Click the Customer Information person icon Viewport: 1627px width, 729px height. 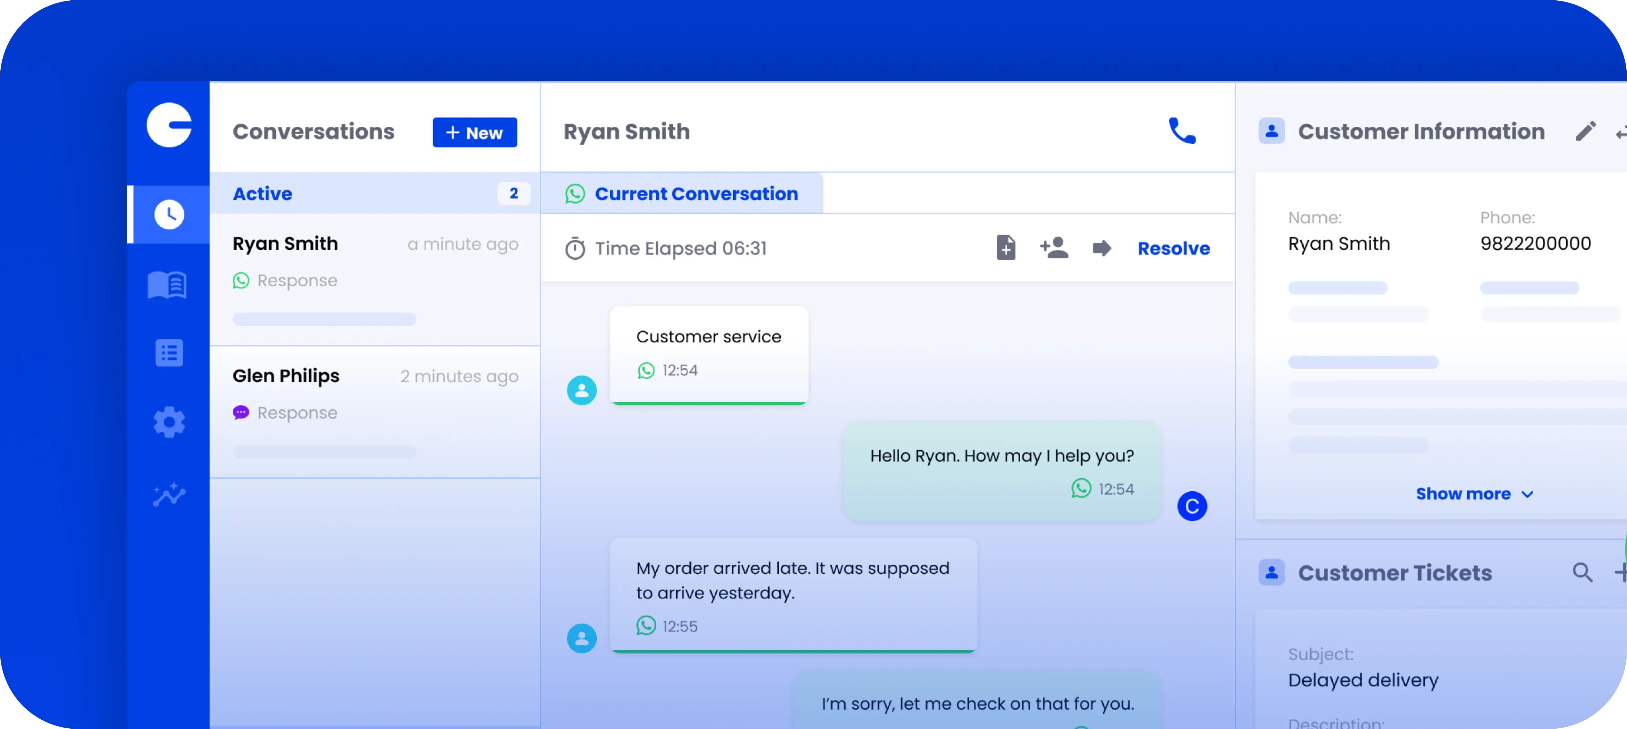pyautogui.click(x=1271, y=131)
